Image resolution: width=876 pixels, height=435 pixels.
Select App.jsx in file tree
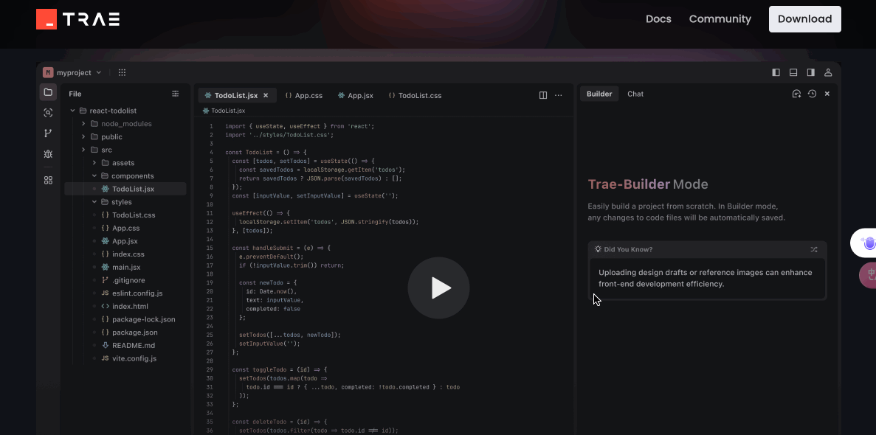(x=125, y=241)
